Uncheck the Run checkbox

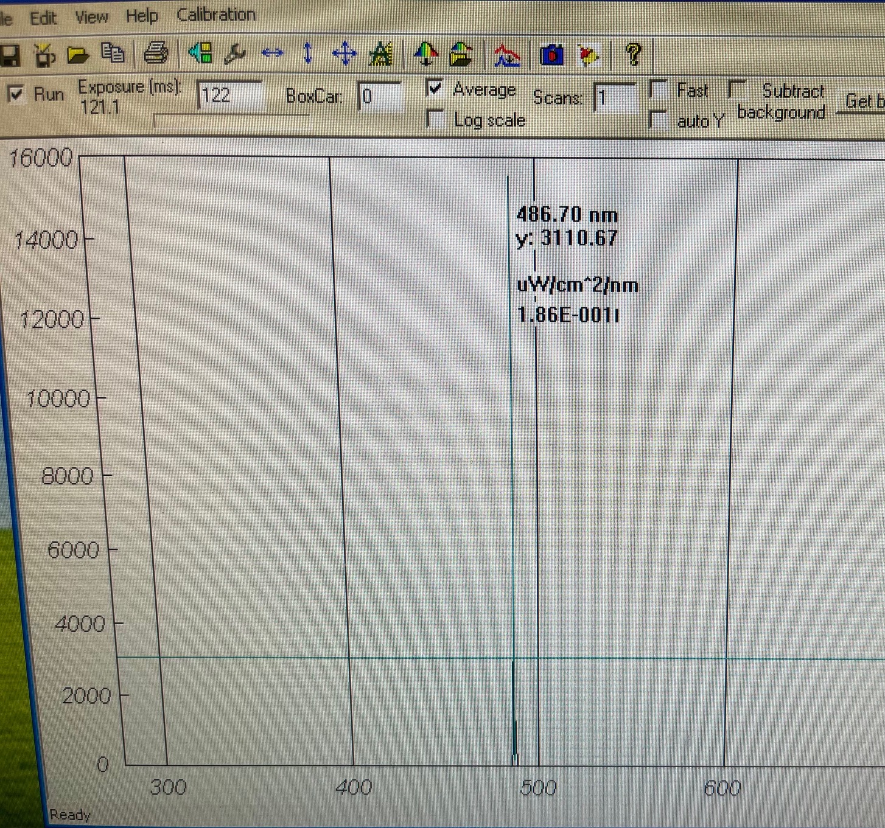coord(16,94)
